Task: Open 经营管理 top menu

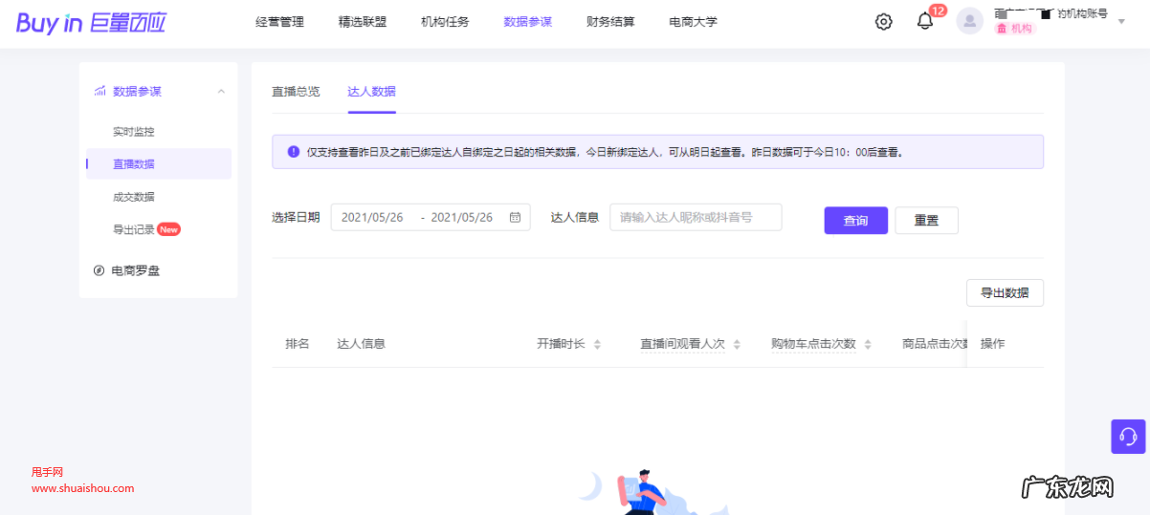Action: 280,22
